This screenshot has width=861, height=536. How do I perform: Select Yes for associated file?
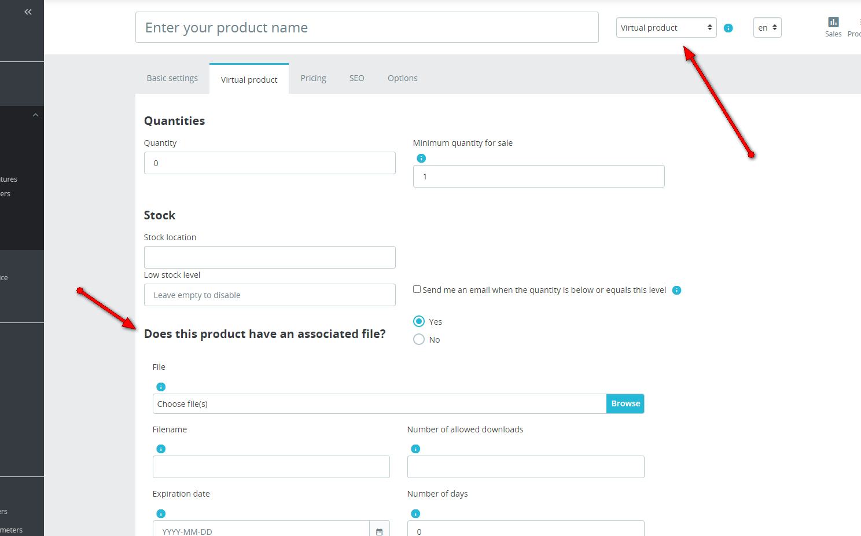[419, 321]
